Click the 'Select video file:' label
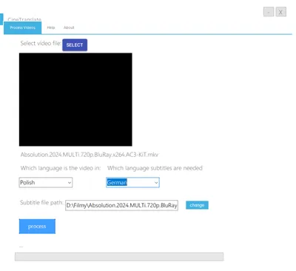This screenshot has width=296, height=271. 41,44
